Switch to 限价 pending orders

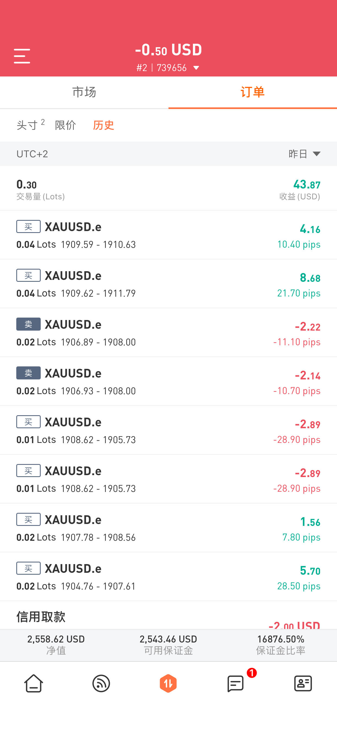coord(65,125)
